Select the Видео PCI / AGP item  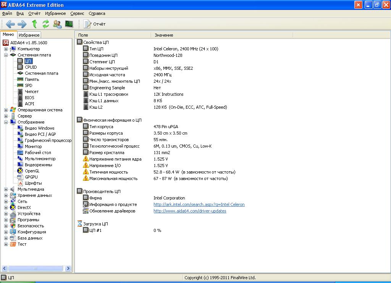click(40, 134)
